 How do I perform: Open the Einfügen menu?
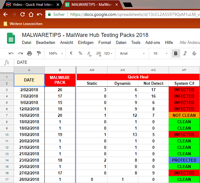coord(86,43)
